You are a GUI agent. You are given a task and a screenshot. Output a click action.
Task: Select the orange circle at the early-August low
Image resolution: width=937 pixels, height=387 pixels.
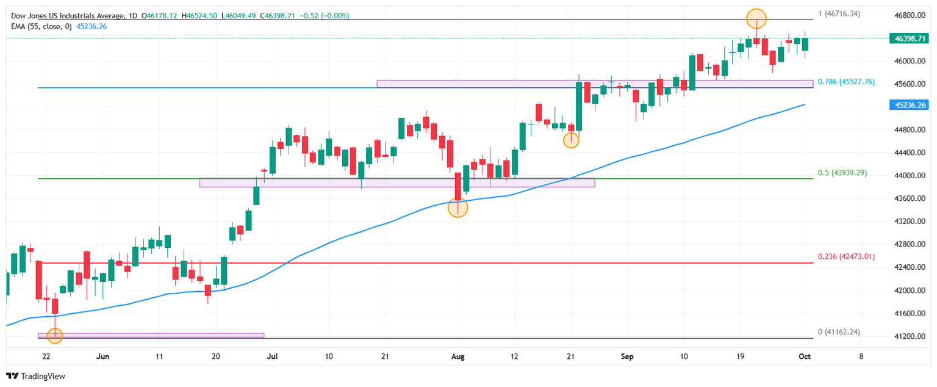[458, 208]
